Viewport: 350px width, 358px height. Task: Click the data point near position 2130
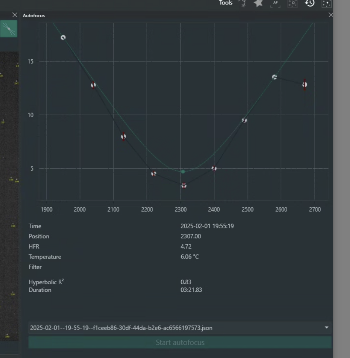pos(123,137)
